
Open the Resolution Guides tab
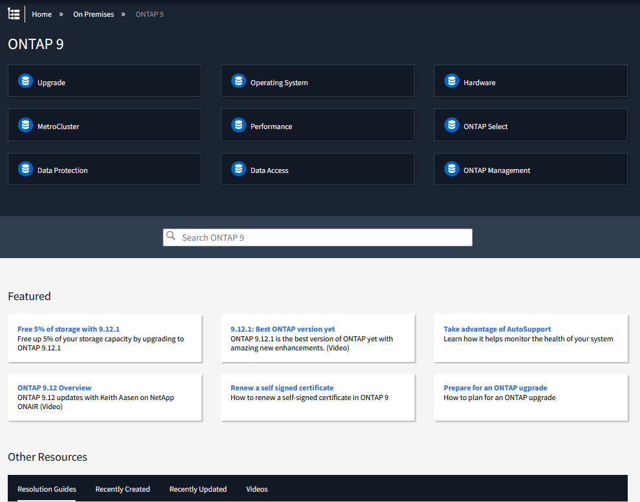(46, 489)
